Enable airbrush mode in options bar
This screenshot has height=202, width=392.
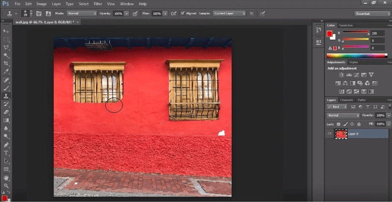click(x=173, y=14)
